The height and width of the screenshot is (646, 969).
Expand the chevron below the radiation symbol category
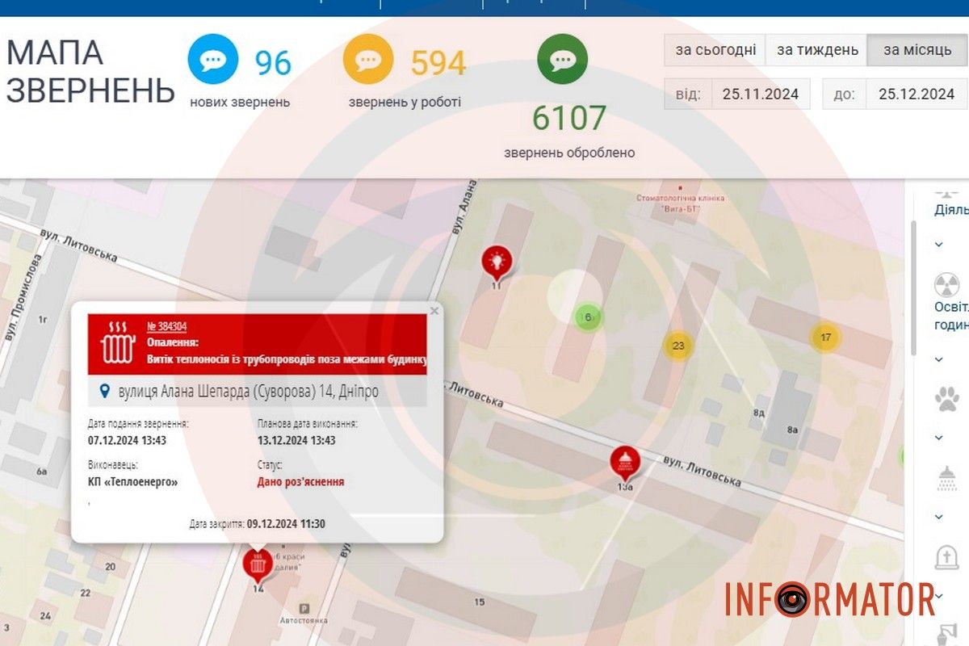(939, 359)
